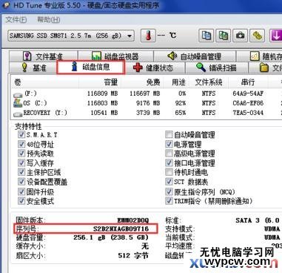
Task: Toggle the 主保护区域 checkbox
Action: [21, 172]
